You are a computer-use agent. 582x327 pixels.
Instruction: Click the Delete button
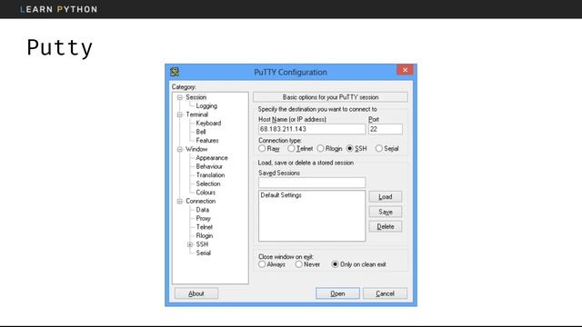click(386, 226)
